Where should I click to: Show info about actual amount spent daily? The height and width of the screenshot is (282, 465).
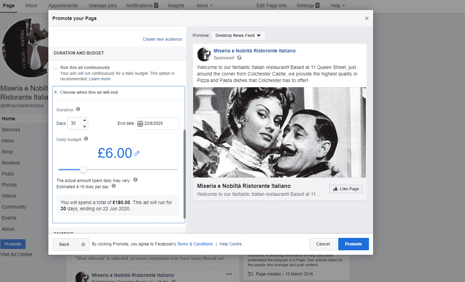[135, 180]
